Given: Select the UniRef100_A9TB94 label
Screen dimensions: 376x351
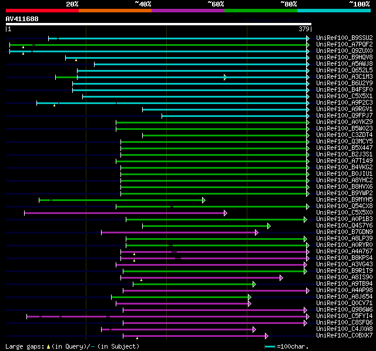Looking at the screenshot, I should (344, 284).
